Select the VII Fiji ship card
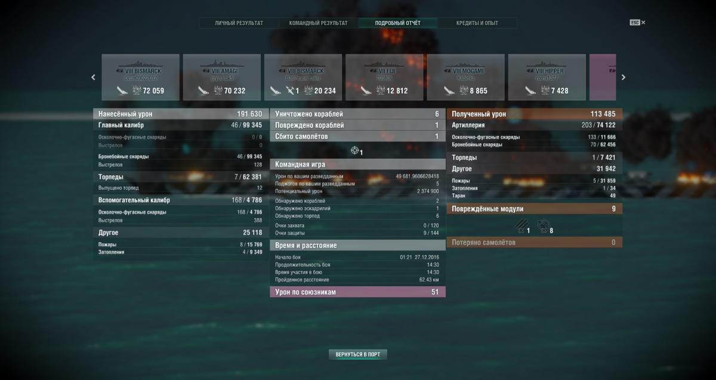Viewport: 716px width, 380px height. 384,77
